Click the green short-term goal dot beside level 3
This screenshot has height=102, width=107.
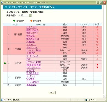[5, 63]
